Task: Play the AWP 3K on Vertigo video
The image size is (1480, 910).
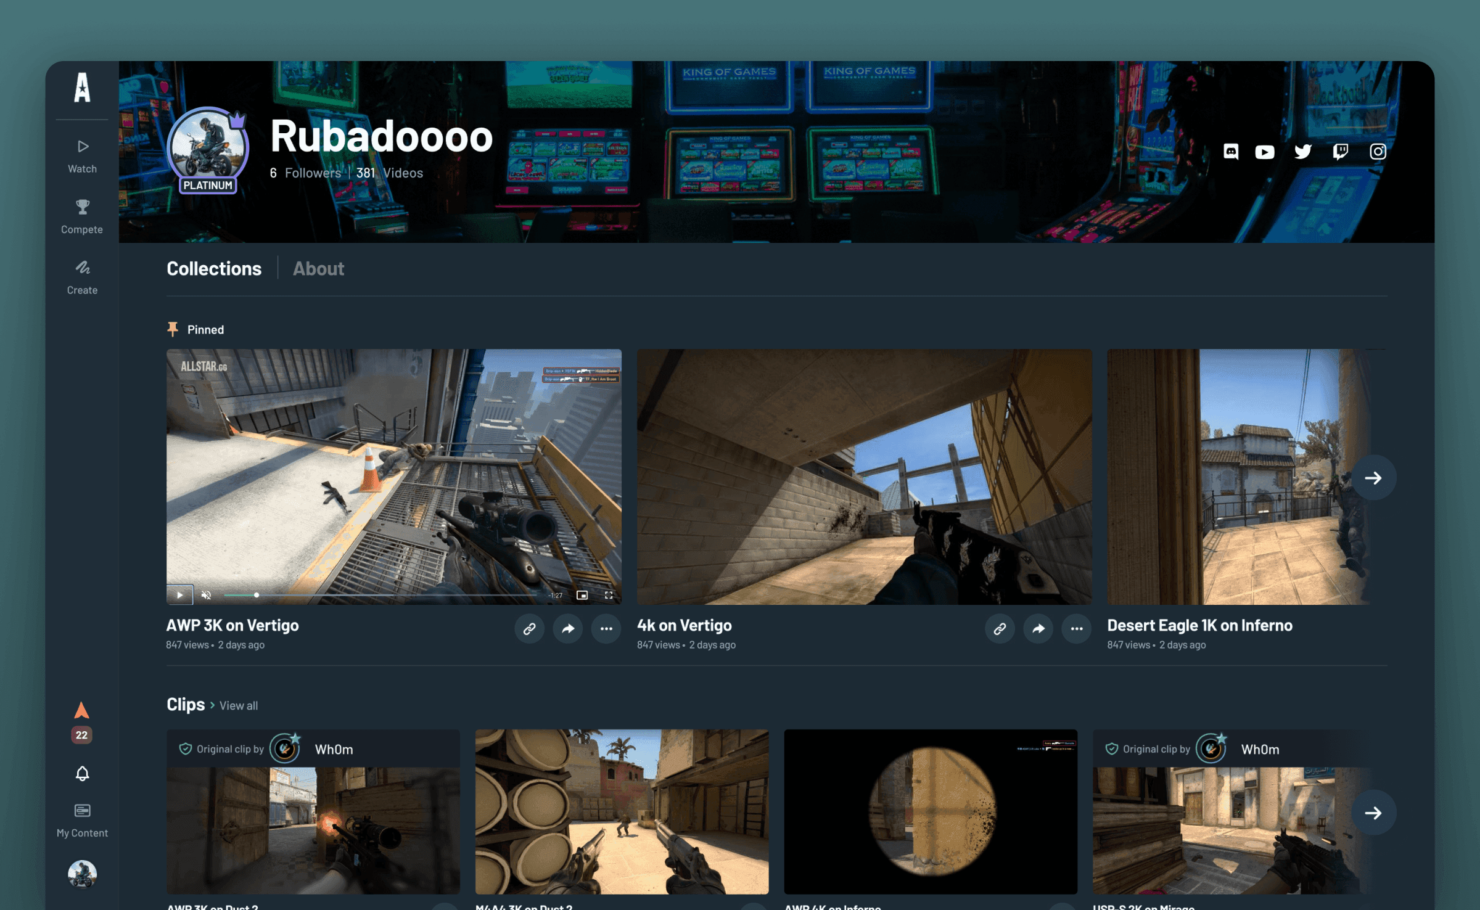Action: click(180, 595)
